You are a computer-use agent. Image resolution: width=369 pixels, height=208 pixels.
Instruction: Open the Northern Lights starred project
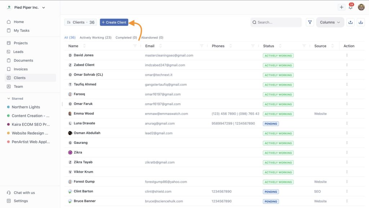(26, 107)
